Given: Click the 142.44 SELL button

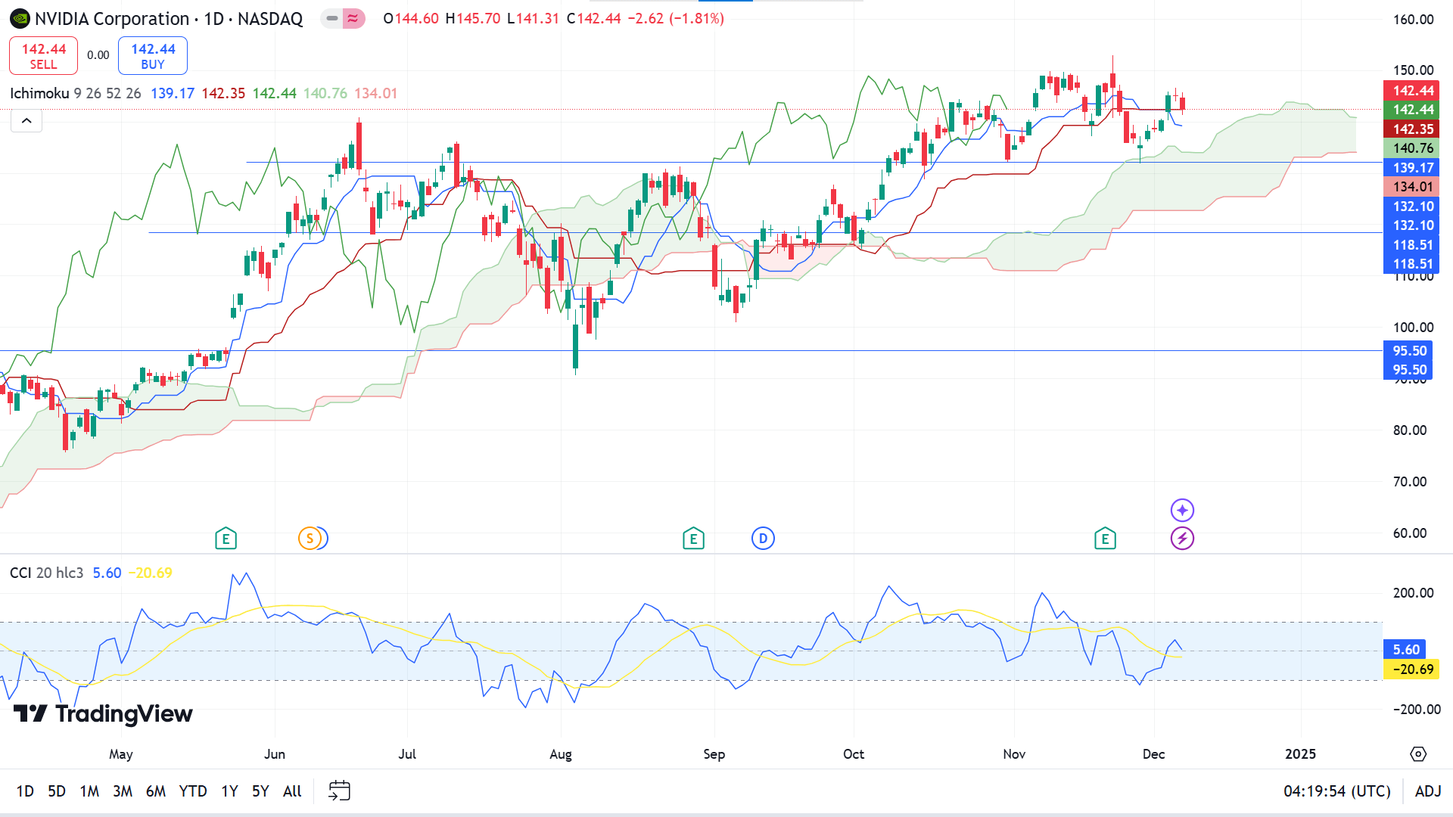Looking at the screenshot, I should [x=43, y=56].
